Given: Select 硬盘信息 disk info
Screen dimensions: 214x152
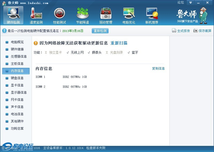Looking at the screenshot, I should (17, 78).
